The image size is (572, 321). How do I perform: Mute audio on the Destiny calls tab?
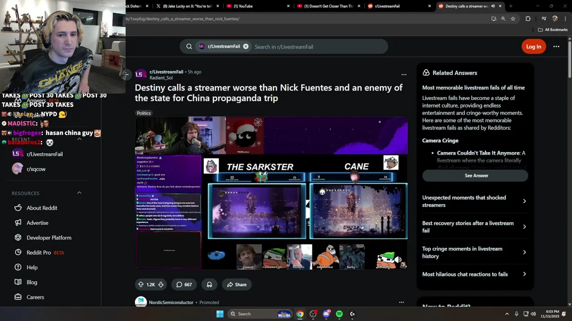coord(493,6)
